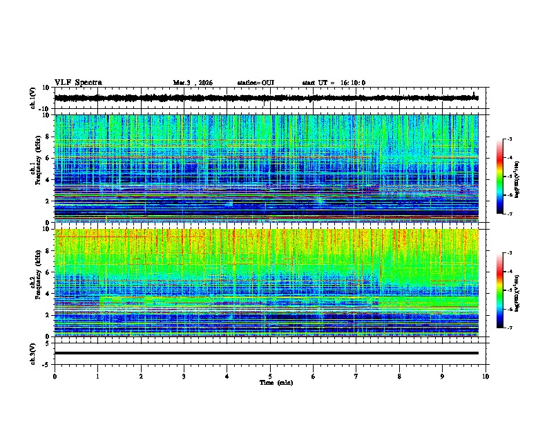Click the ch.1 spectrogram color scale bar
This screenshot has width=547, height=422.
pos(500,177)
